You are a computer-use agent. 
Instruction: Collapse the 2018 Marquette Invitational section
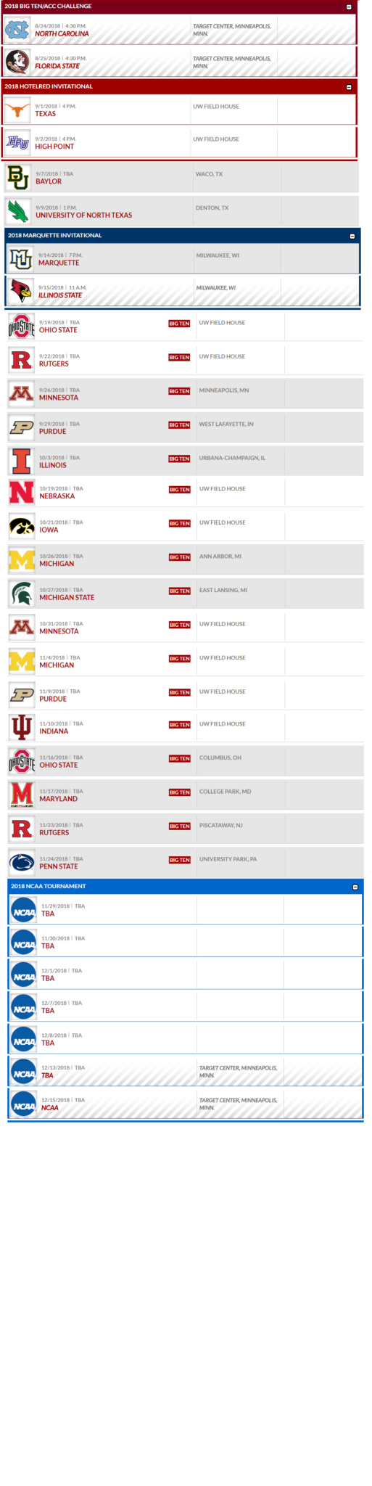pos(352,236)
